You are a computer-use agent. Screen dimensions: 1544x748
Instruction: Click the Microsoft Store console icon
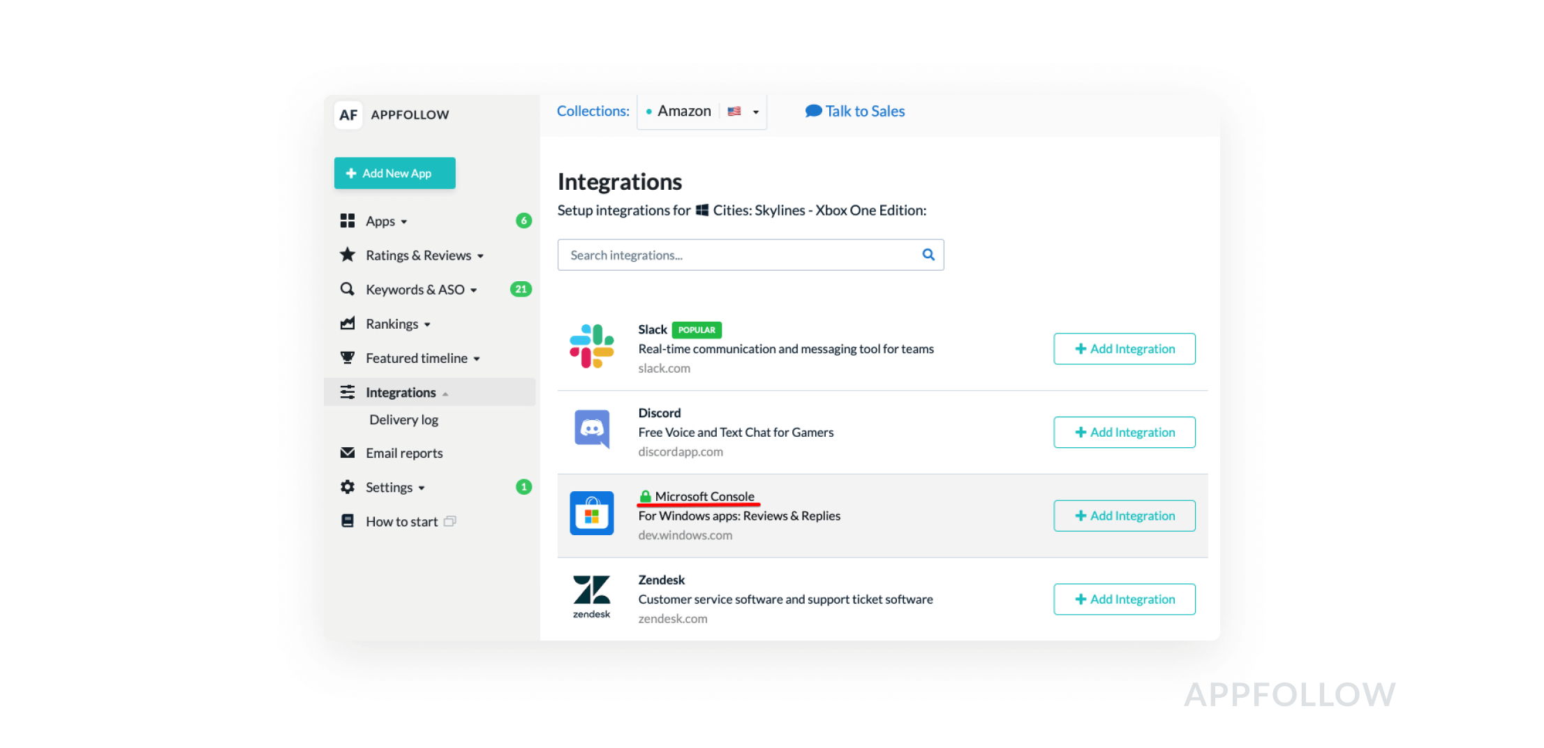591,513
